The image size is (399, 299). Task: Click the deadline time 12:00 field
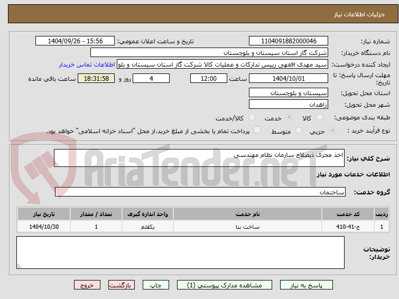click(x=208, y=78)
